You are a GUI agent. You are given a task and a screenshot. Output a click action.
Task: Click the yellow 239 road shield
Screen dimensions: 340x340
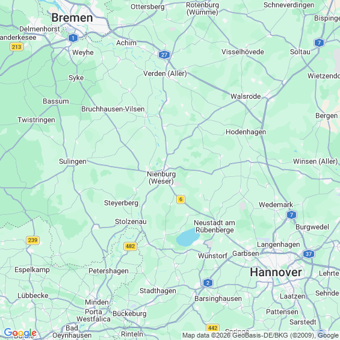click(32, 240)
